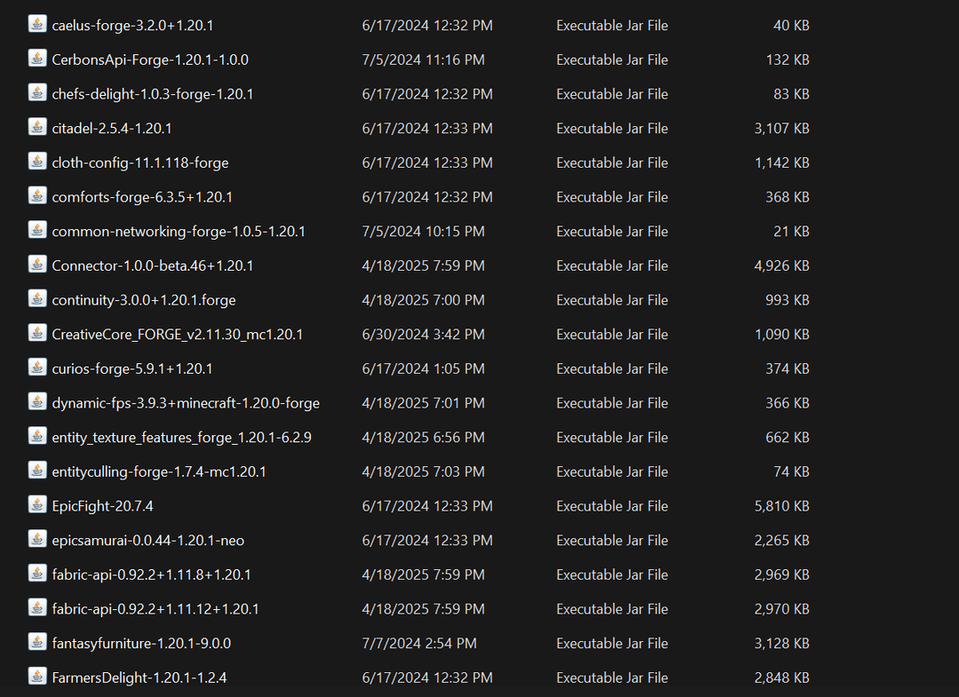Click the jar icon next to citadel-2.5.4-1.20.1
This screenshot has width=959, height=697.
[x=37, y=128]
